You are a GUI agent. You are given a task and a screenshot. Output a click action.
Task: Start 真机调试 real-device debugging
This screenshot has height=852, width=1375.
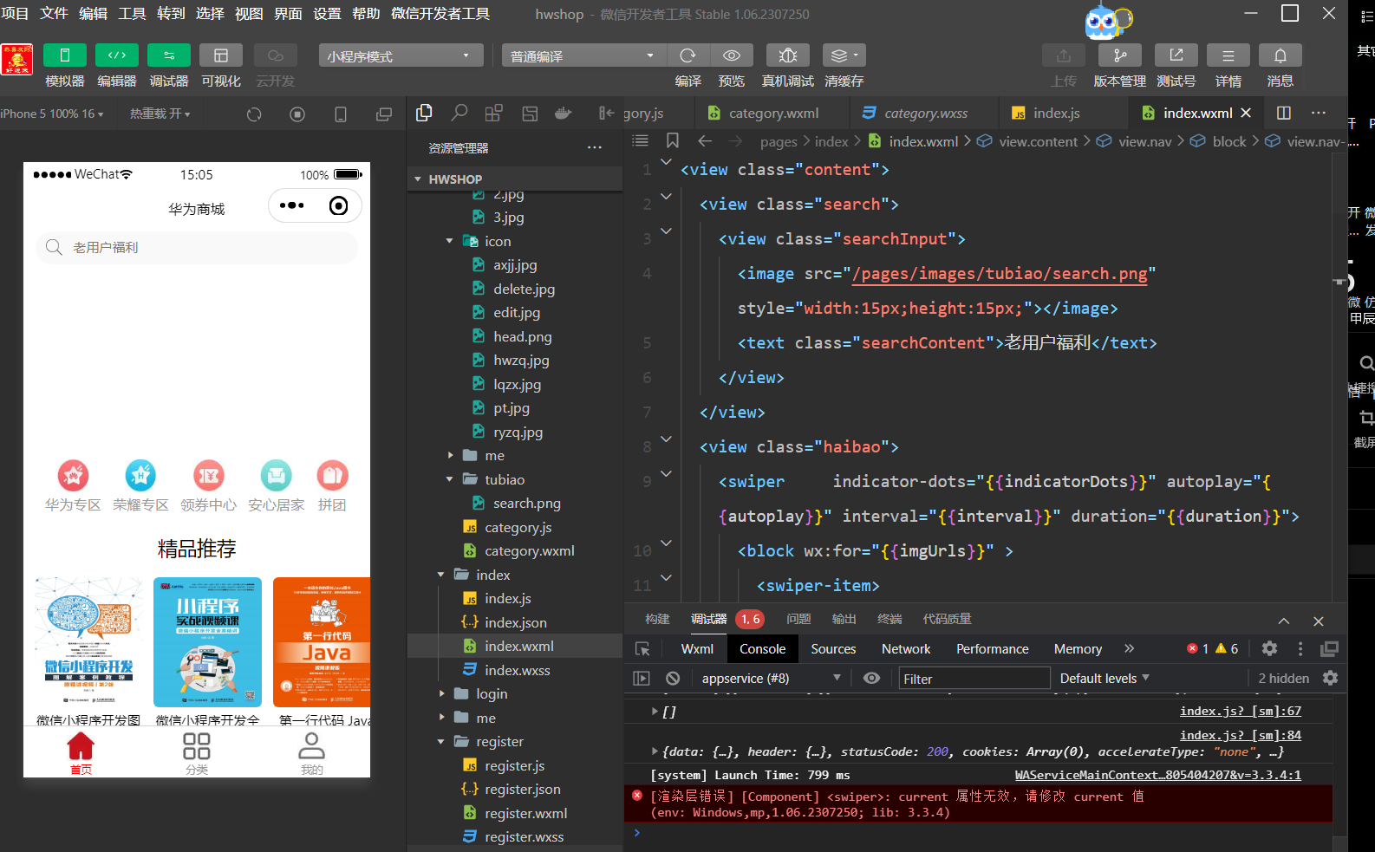click(788, 55)
